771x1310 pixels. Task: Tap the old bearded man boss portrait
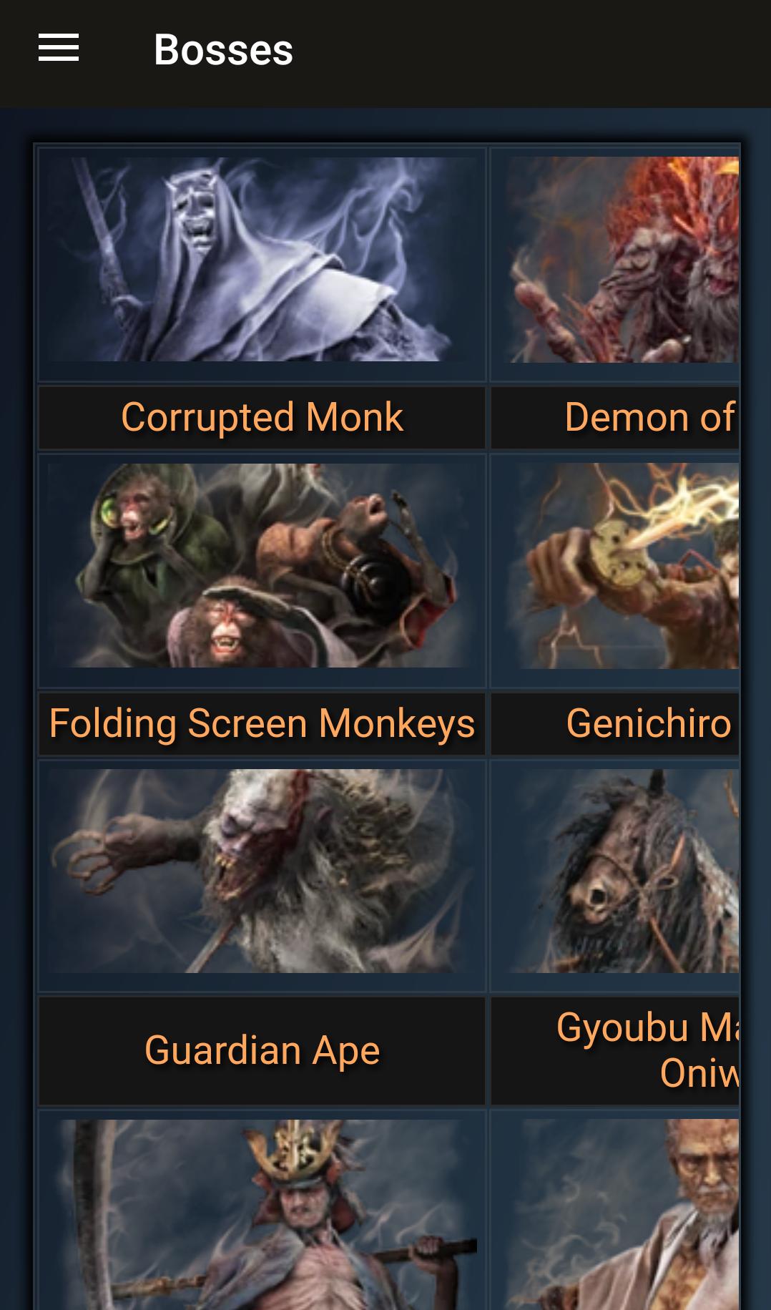[x=622, y=1215]
